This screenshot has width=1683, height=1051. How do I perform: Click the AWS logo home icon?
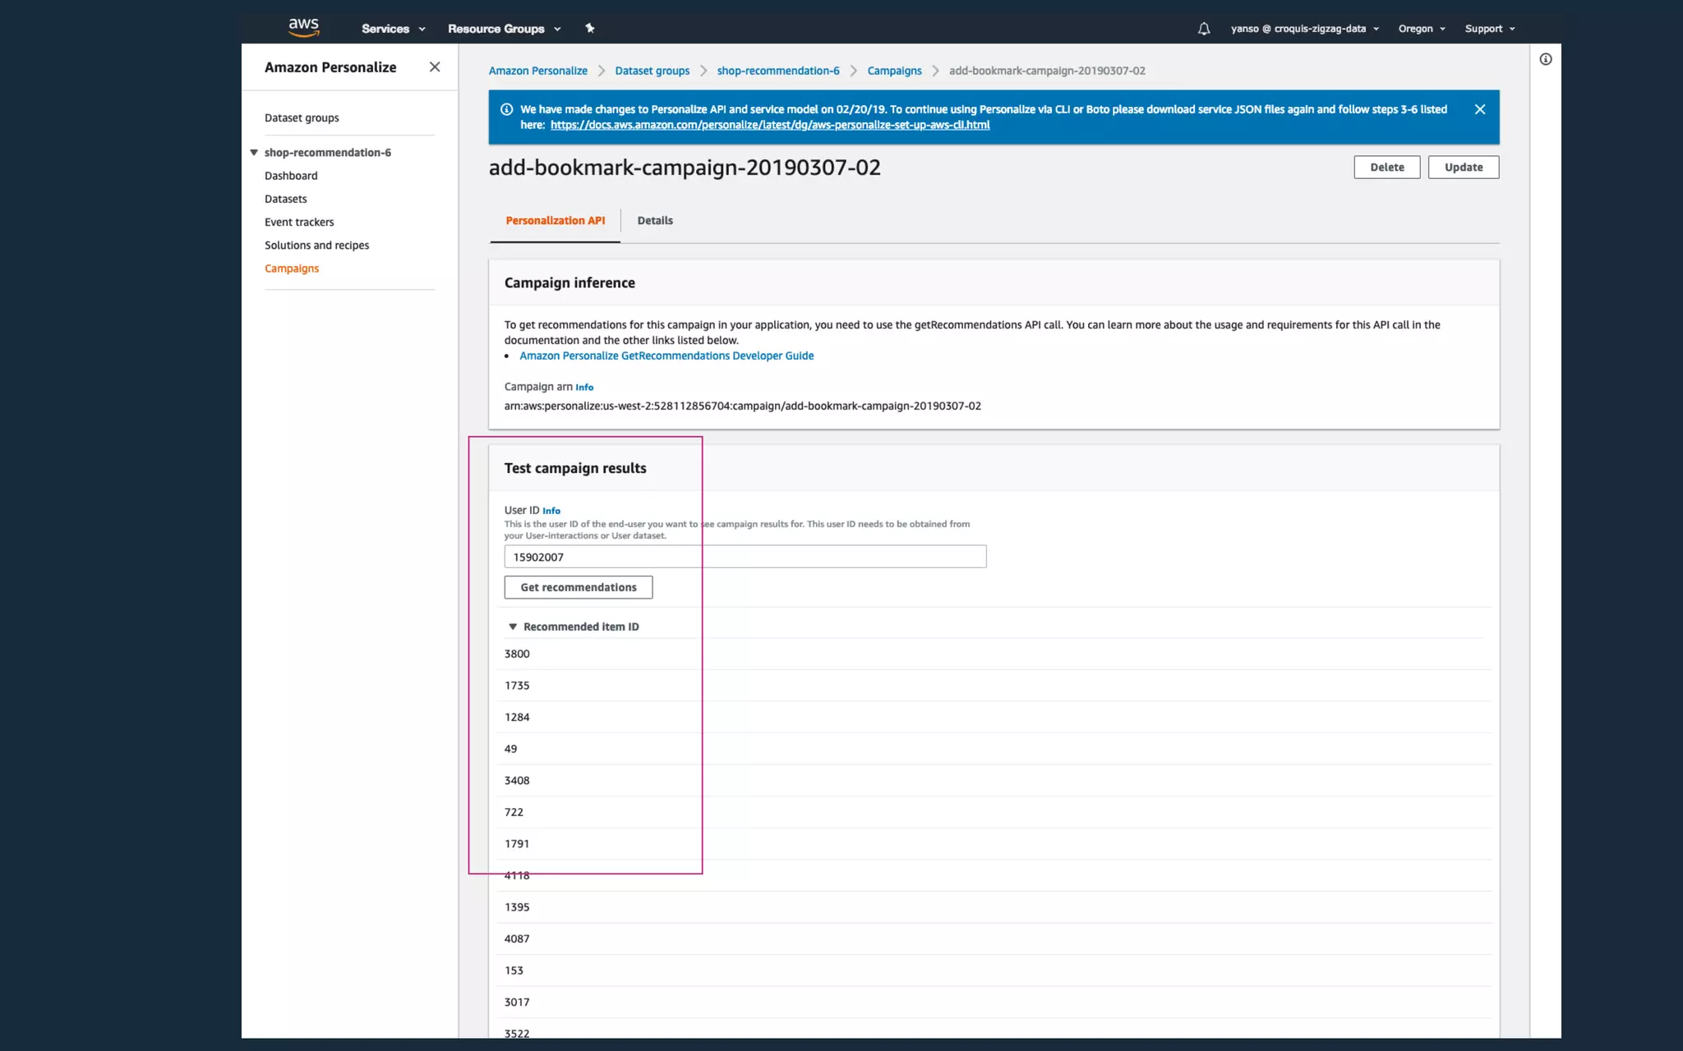303,27
